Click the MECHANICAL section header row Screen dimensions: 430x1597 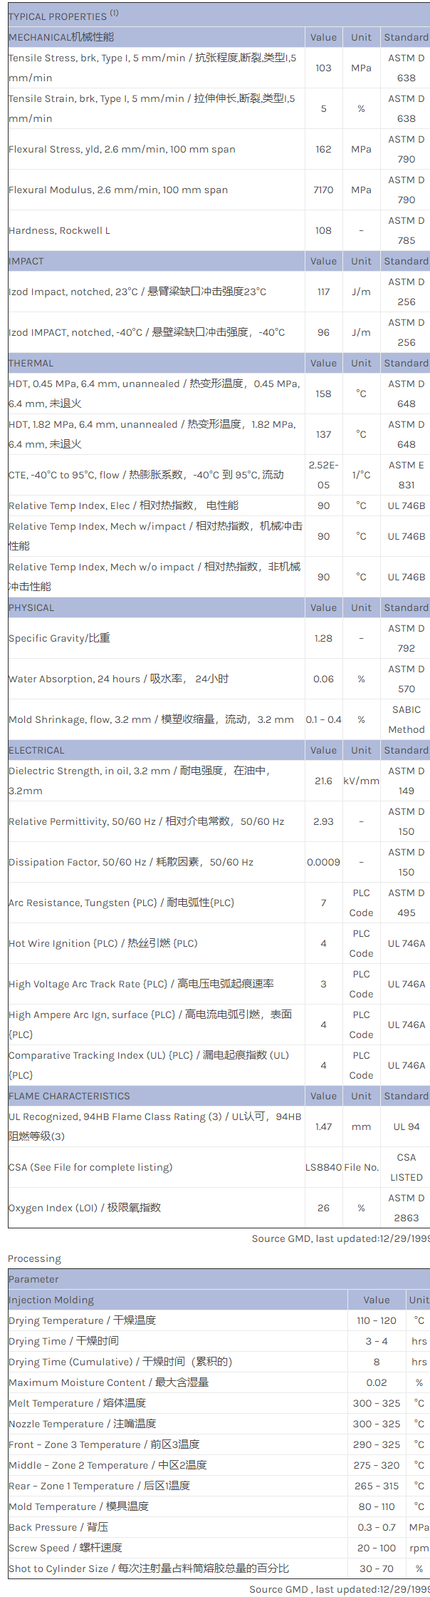click(61, 37)
